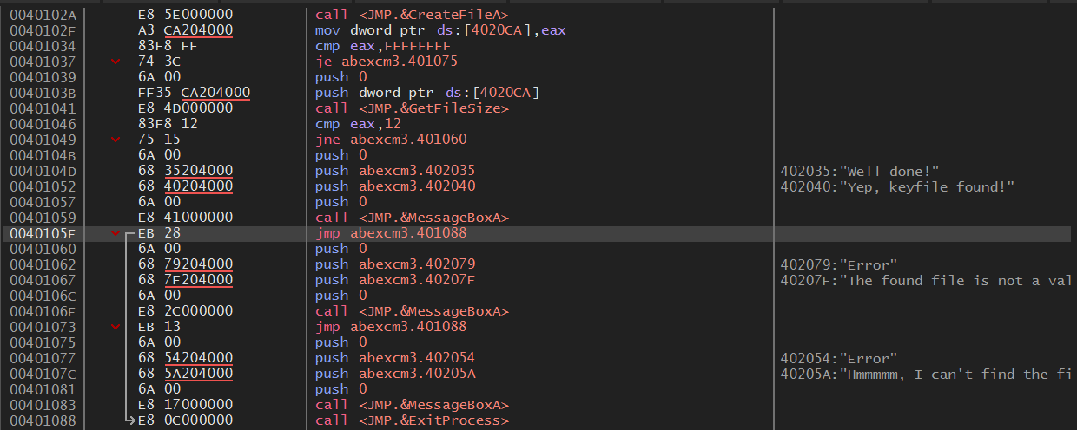This screenshot has height=430, width=1077.
Task: Click the MessageBoxA call at 00401083
Action: tap(413, 405)
